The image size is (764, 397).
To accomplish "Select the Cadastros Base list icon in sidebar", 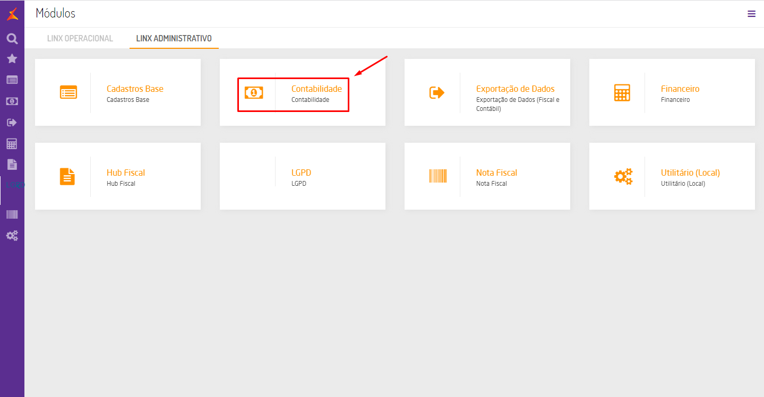I will [x=12, y=80].
